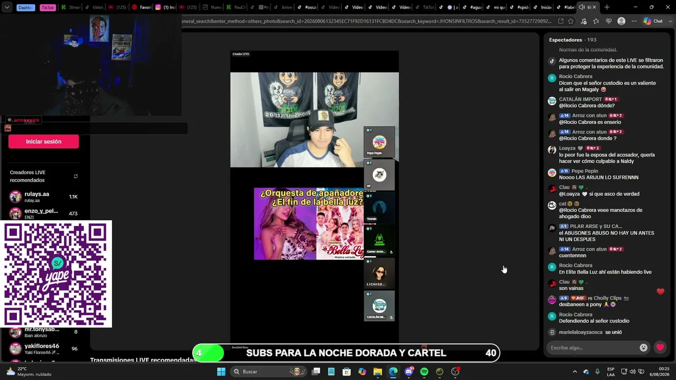
Task: Click the browser address bar URL
Action: tap(367, 21)
